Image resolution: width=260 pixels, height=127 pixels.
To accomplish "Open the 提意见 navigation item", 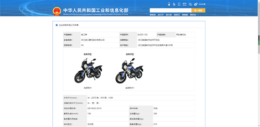I will tap(177, 15).
